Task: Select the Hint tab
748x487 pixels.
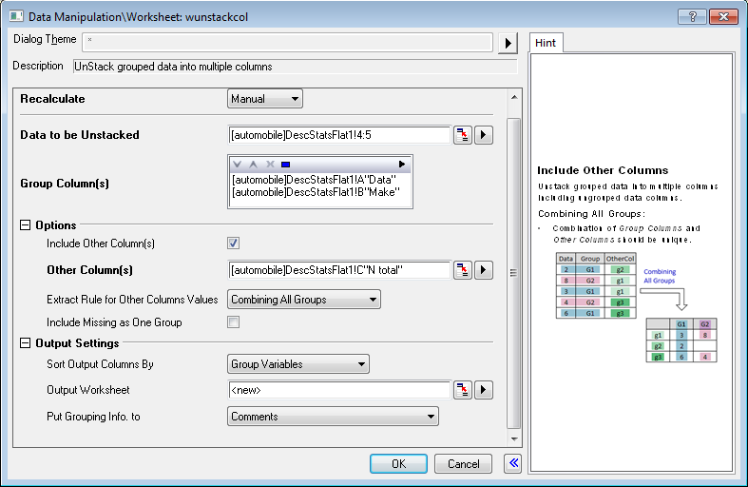Action: [x=546, y=43]
